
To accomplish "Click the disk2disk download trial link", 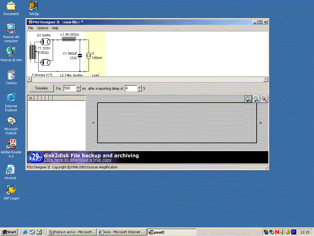I will tap(78, 160).
